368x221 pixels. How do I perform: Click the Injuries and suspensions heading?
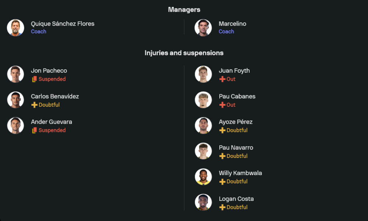[184, 53]
